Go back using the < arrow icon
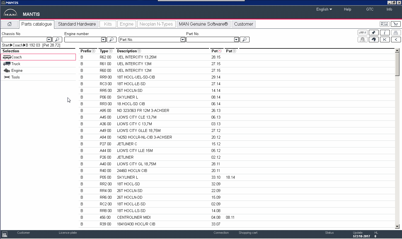Image resolution: width=402 pixels, height=239 pixels. click(396, 40)
